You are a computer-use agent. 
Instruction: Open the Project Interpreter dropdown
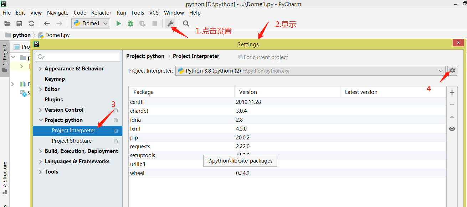click(x=441, y=70)
